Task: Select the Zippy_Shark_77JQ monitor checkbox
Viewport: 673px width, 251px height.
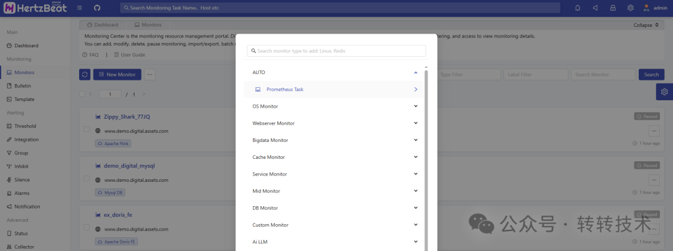Action: pyautogui.click(x=86, y=129)
